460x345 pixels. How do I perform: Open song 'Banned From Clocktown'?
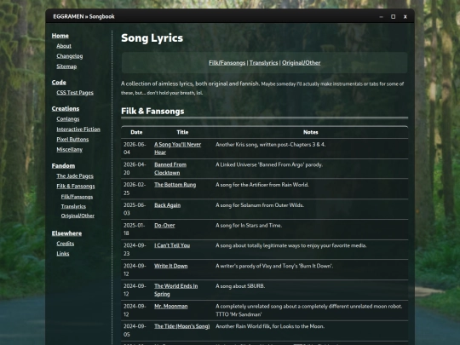(x=170, y=169)
